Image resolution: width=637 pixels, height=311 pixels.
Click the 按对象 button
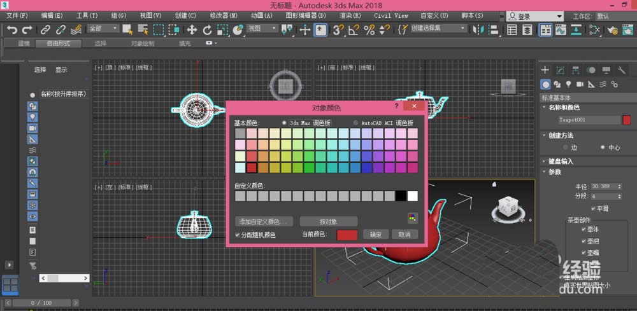[x=329, y=221]
